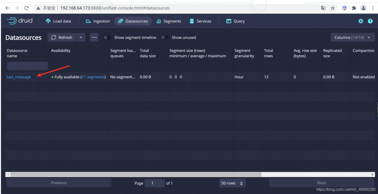Reload the browser page
Screen dimensions: 378x194
[27, 8]
